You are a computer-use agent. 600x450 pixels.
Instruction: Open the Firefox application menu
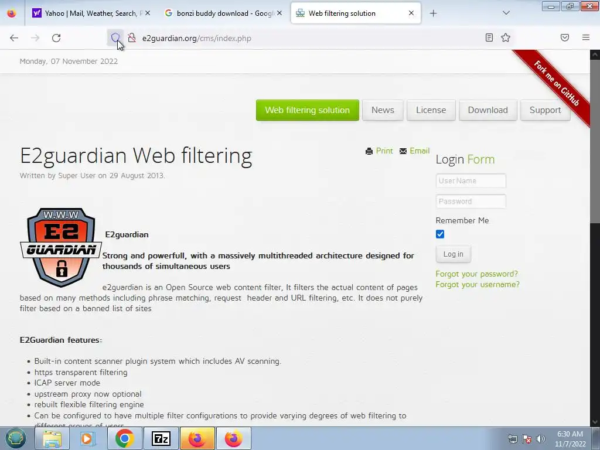586,37
